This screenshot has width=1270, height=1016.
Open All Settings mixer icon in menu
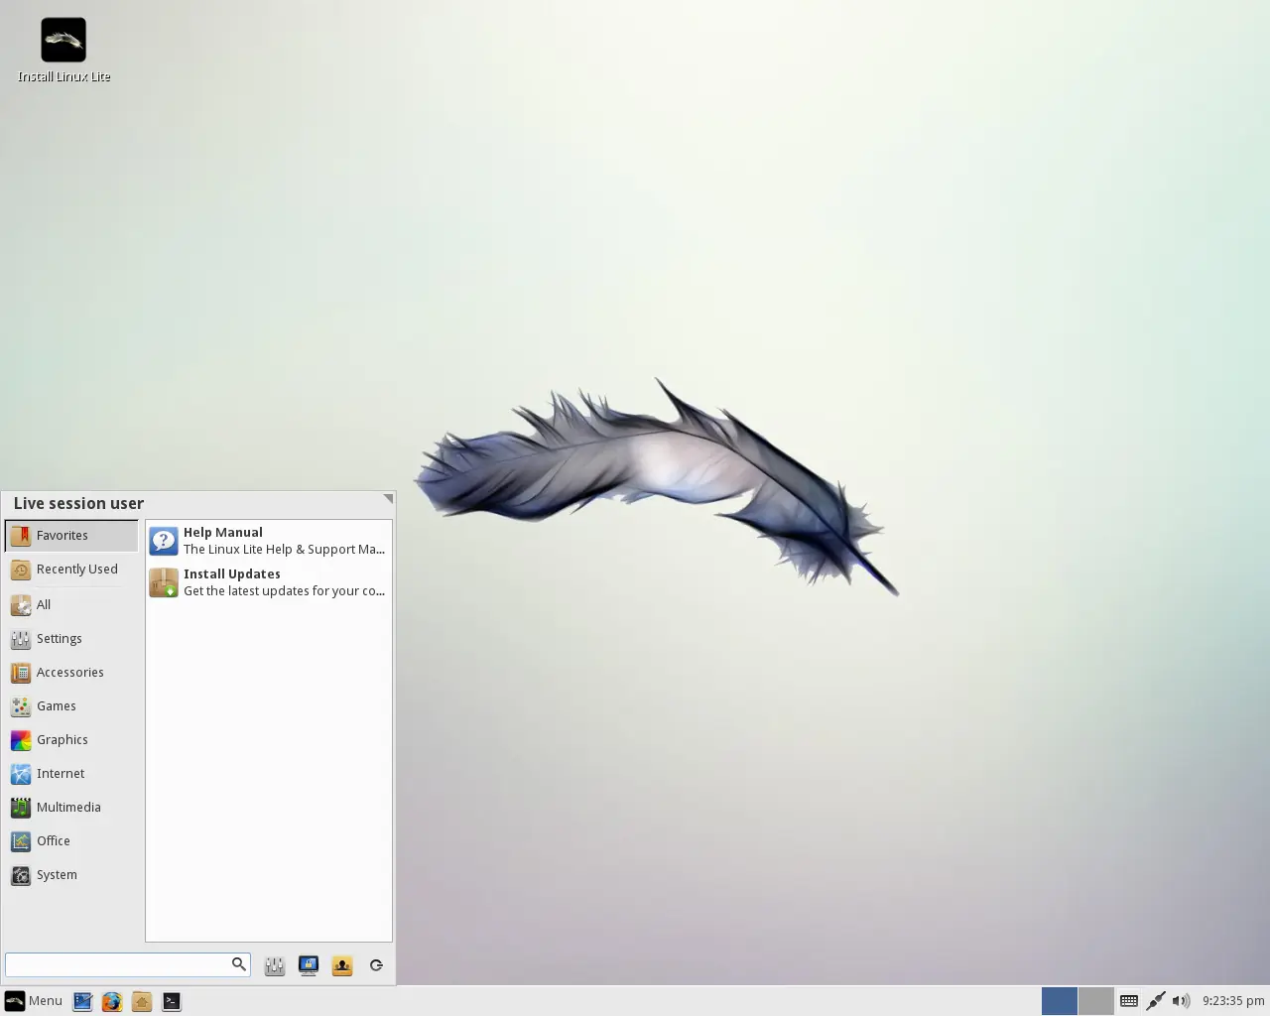click(275, 965)
